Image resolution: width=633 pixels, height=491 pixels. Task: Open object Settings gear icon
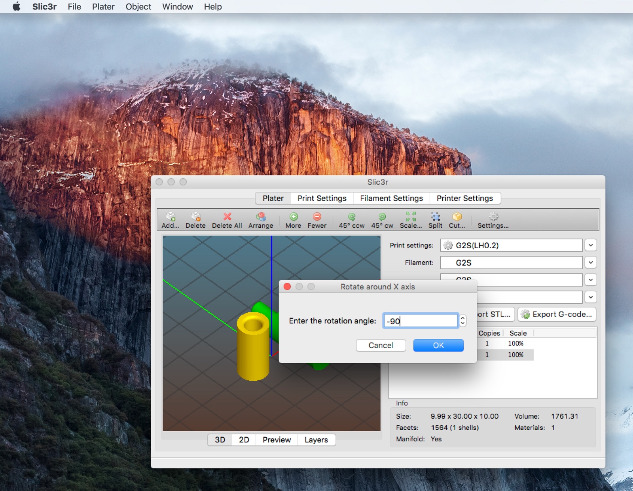pos(493,217)
